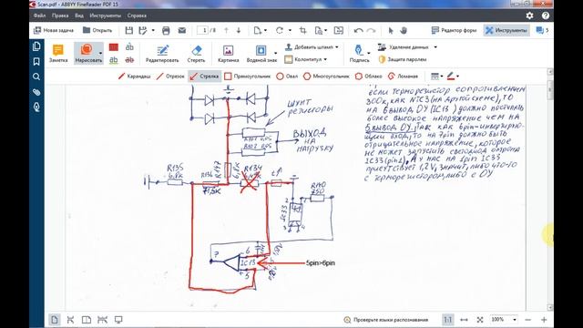Screen dimensions: 583x328
Task: Show pages panel in left sidebar
Action: point(36,46)
